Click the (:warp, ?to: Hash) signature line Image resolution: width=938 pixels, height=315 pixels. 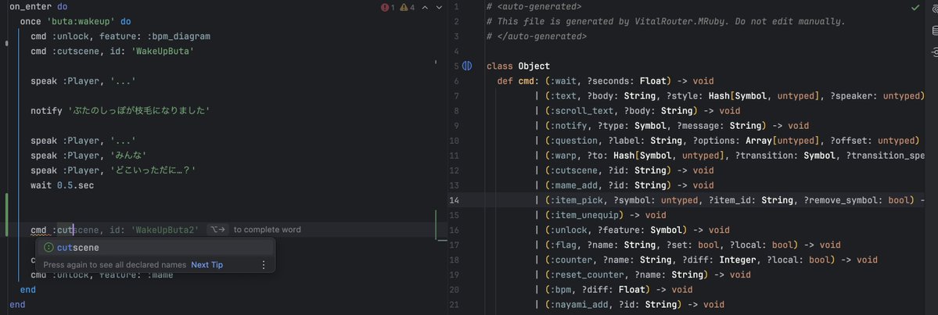tap(731, 156)
